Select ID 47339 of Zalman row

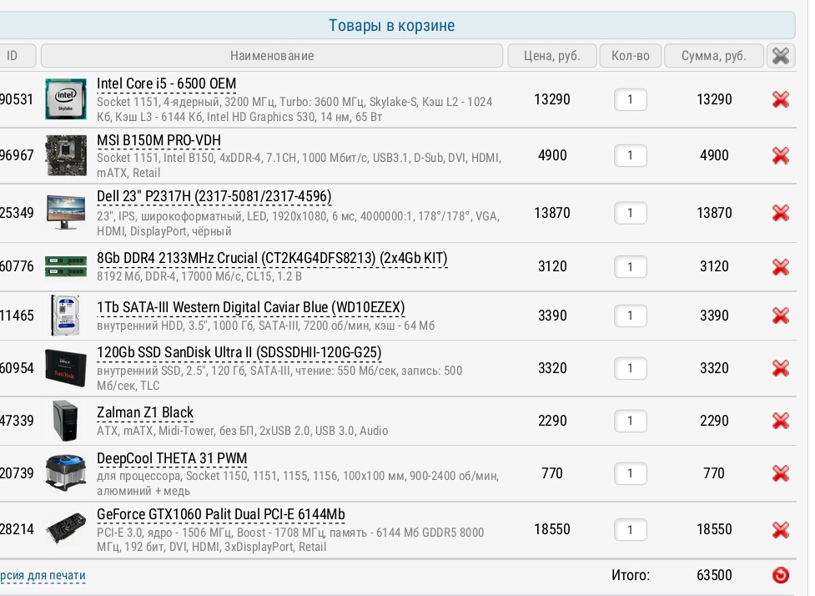pos(17,421)
